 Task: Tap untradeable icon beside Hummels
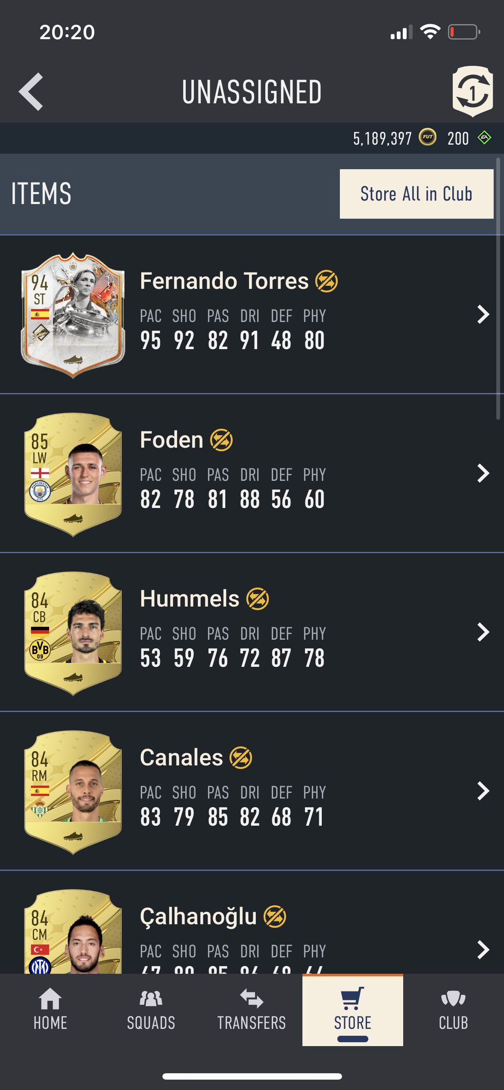click(258, 599)
